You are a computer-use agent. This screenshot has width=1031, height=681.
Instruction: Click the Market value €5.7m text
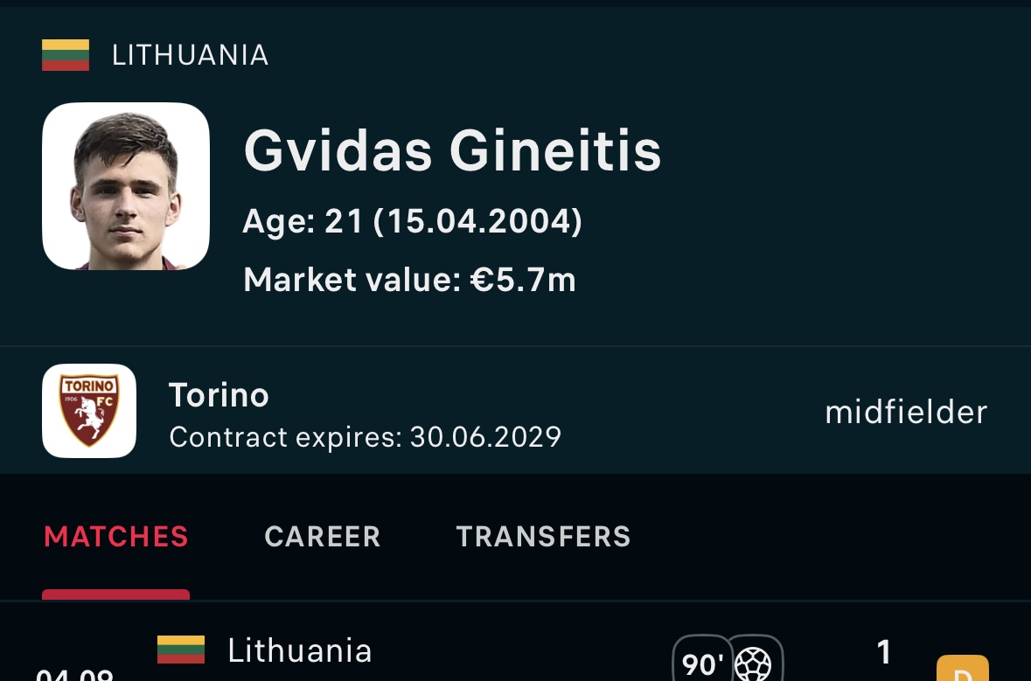coord(409,280)
